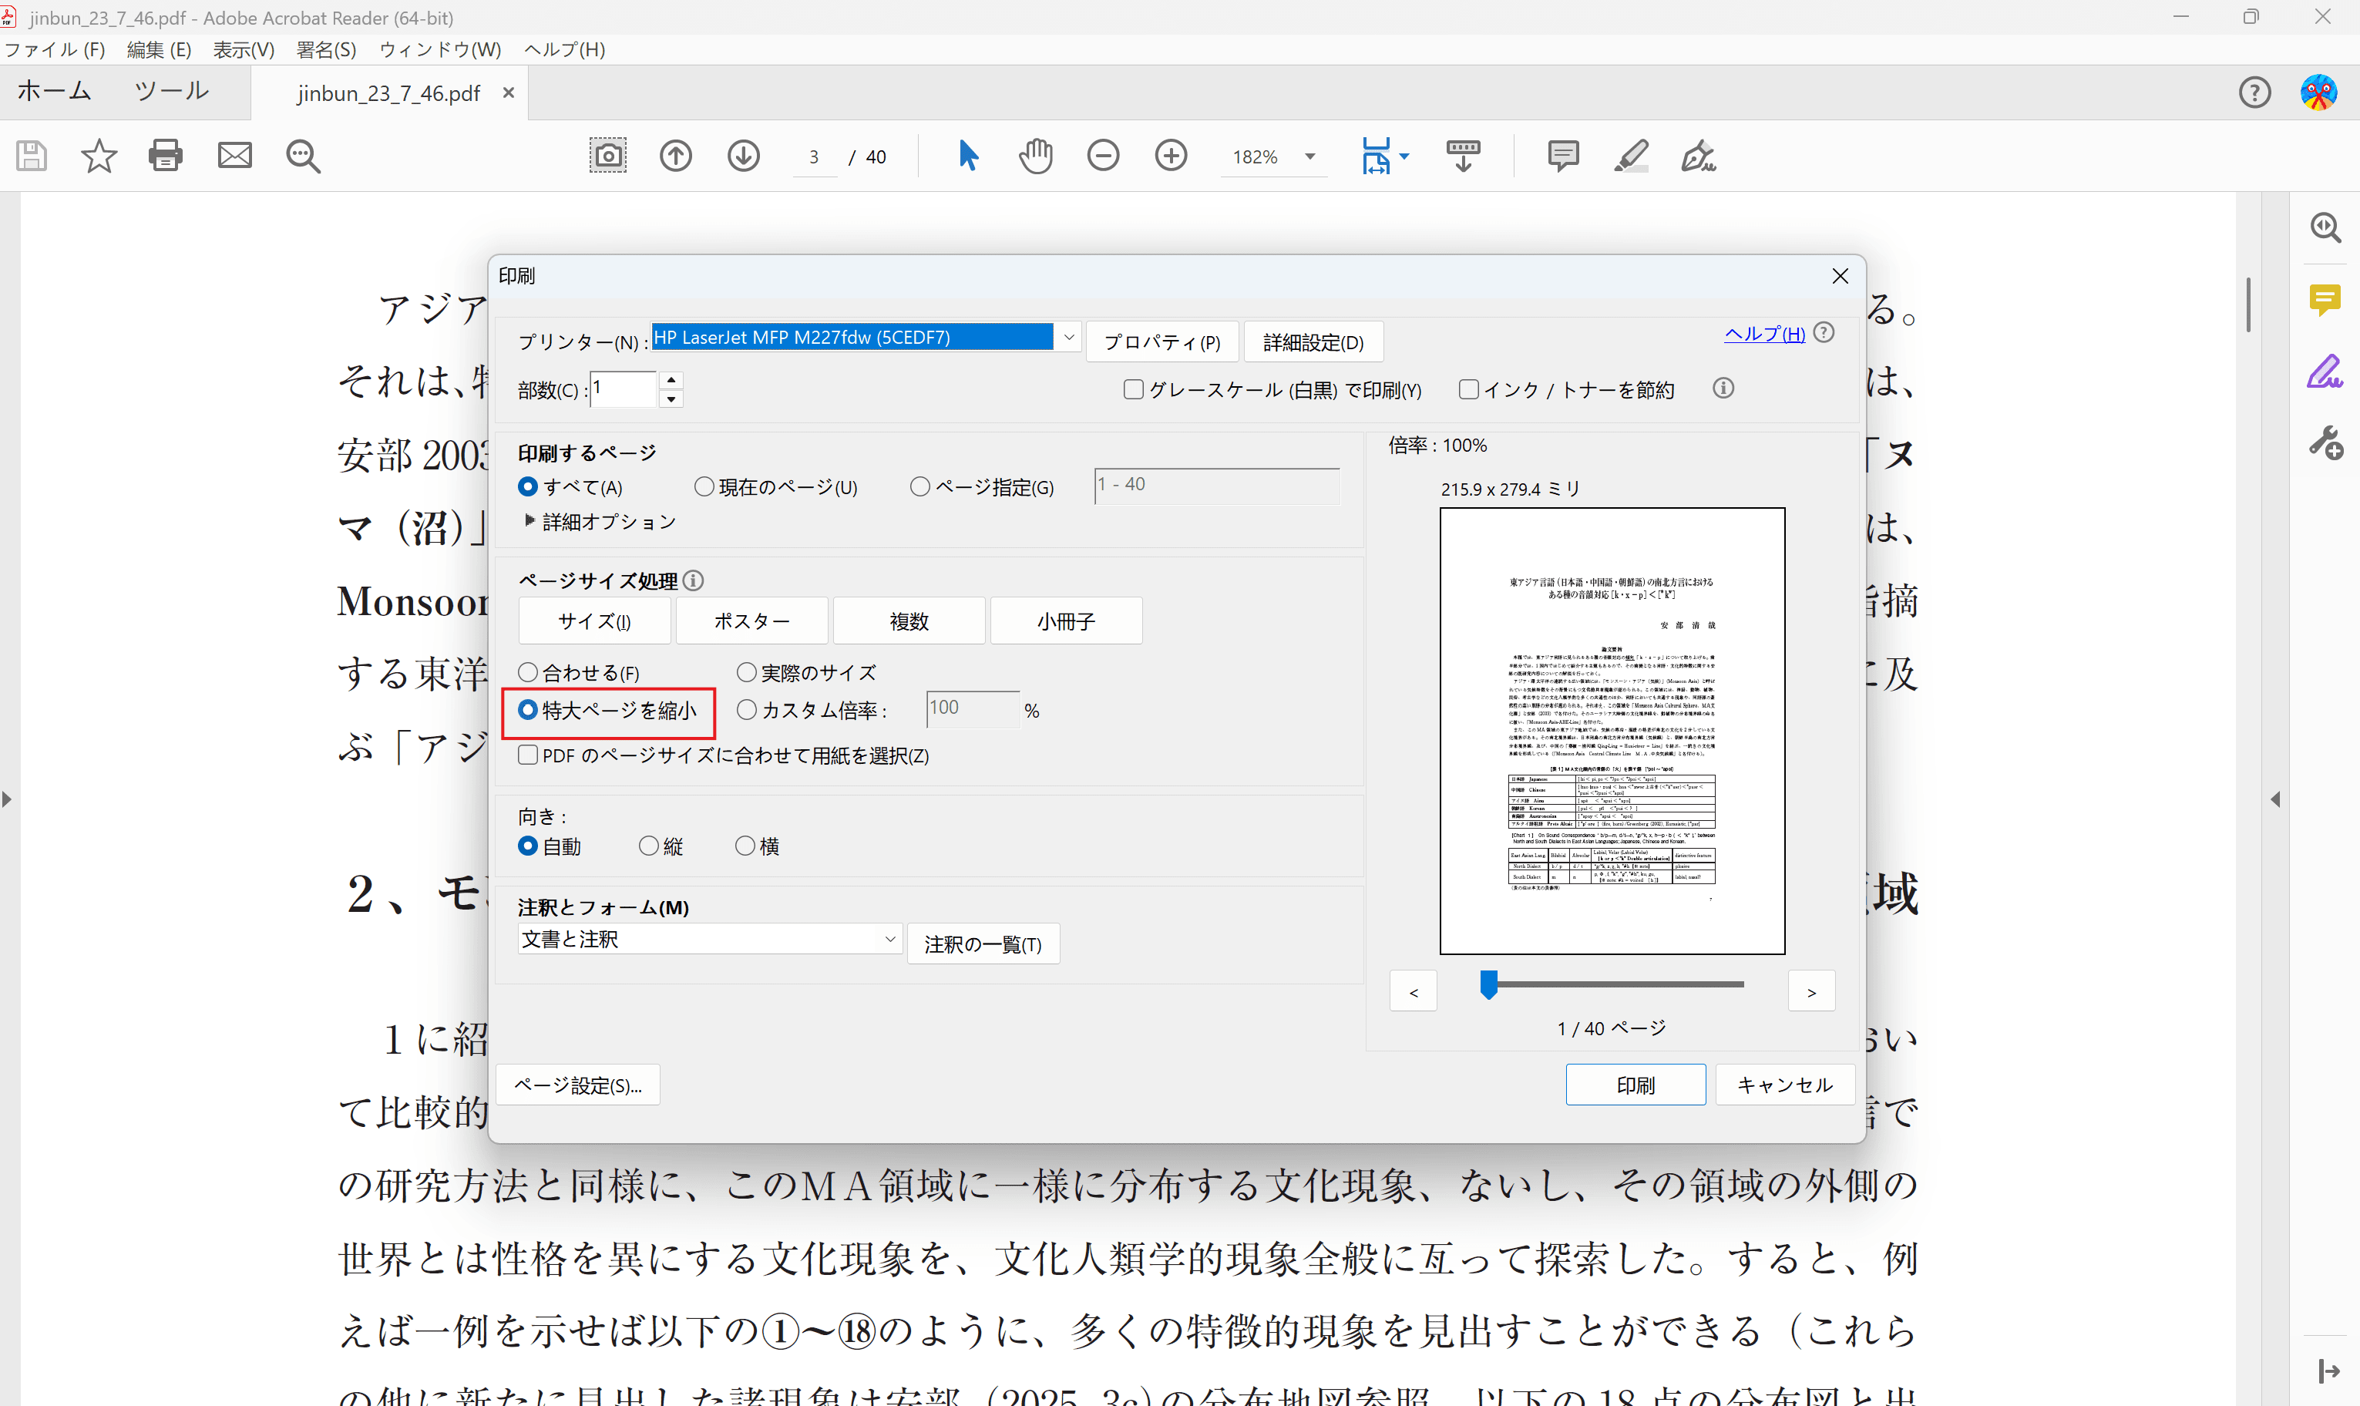Choose 横 page orientation

coord(745,846)
